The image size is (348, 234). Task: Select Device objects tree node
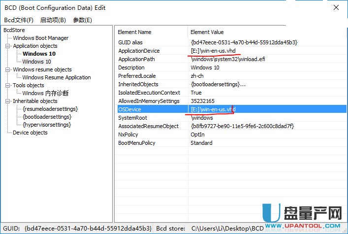pyautogui.click(x=30, y=133)
